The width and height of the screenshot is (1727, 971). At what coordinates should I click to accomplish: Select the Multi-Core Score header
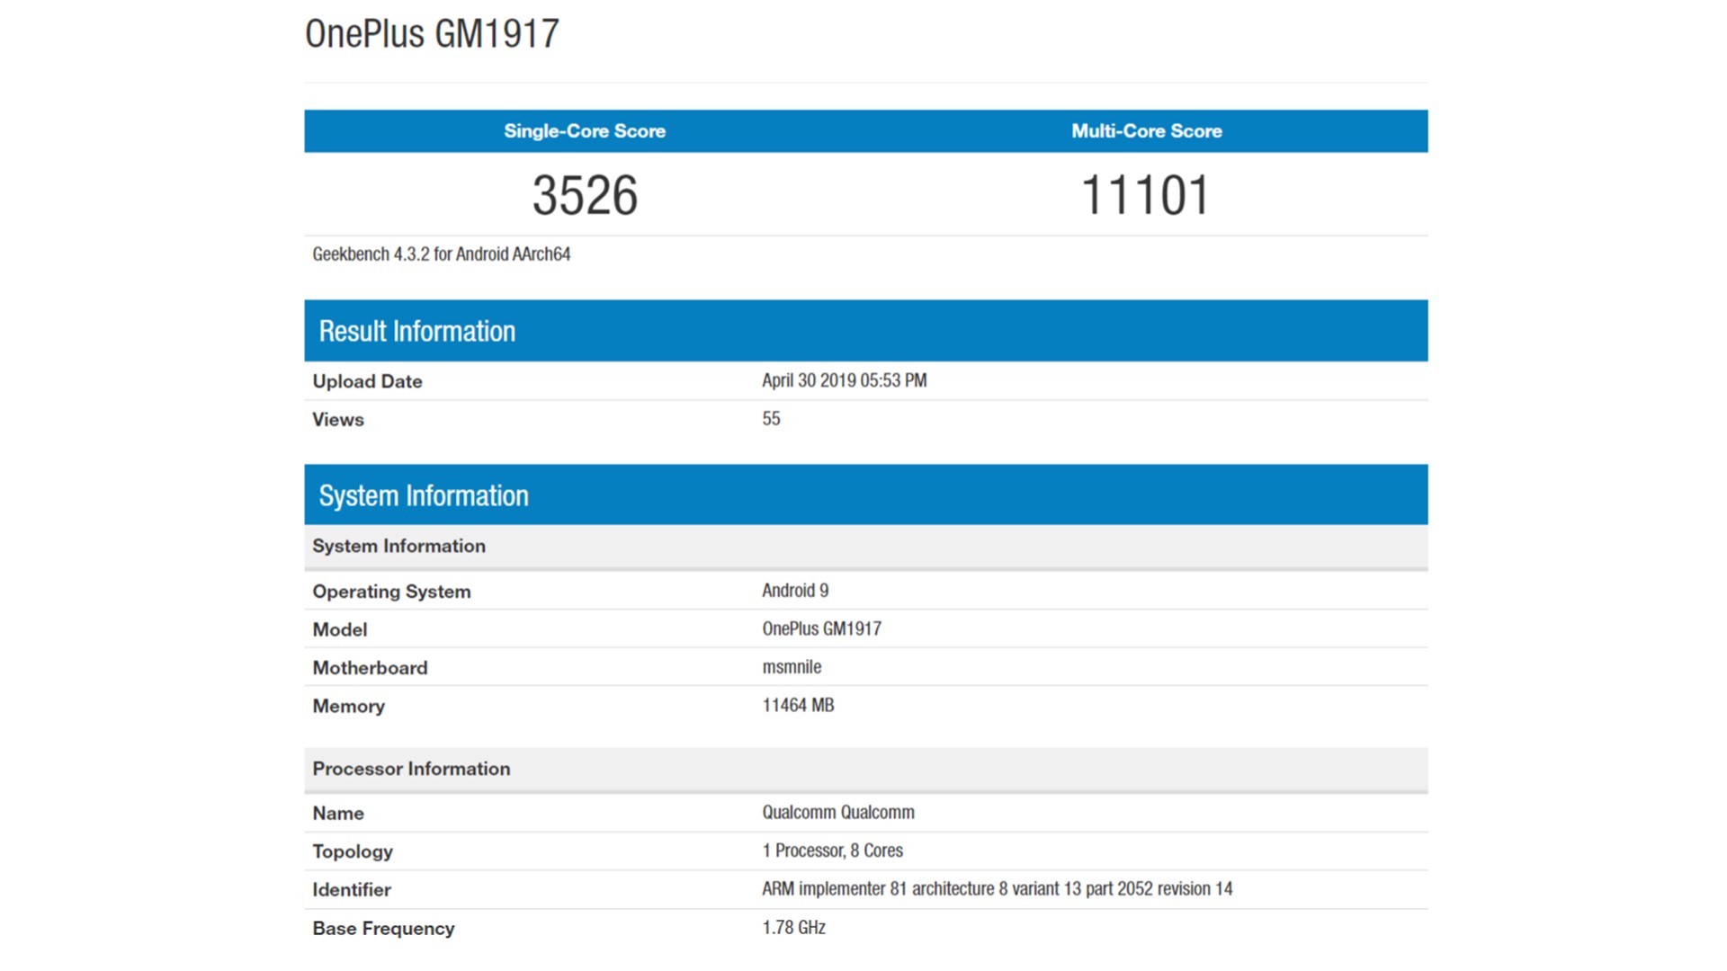(1146, 130)
